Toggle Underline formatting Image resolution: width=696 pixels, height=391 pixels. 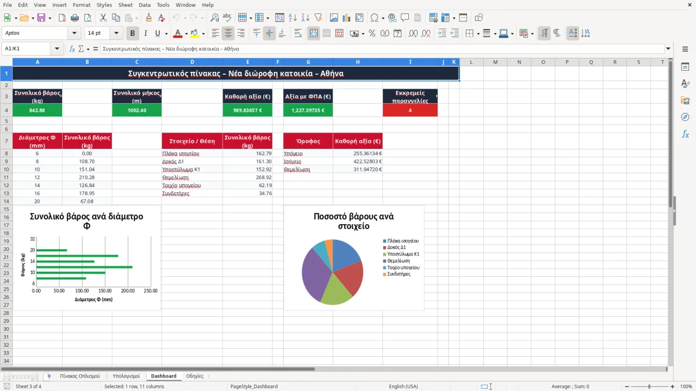tap(157, 34)
